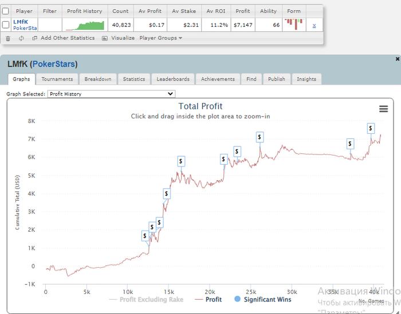
Task: Click the refresh icon in toolbar
Action: tap(21, 38)
